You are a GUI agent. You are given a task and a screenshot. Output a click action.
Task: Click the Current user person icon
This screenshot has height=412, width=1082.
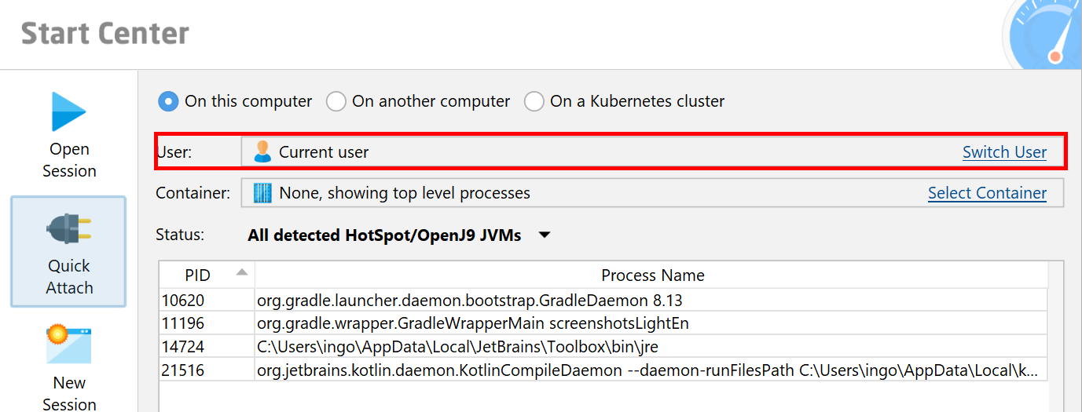[262, 152]
